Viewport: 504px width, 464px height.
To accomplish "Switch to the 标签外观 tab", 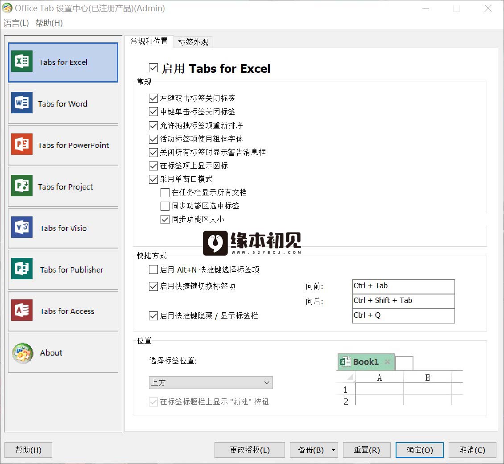I will pos(193,42).
